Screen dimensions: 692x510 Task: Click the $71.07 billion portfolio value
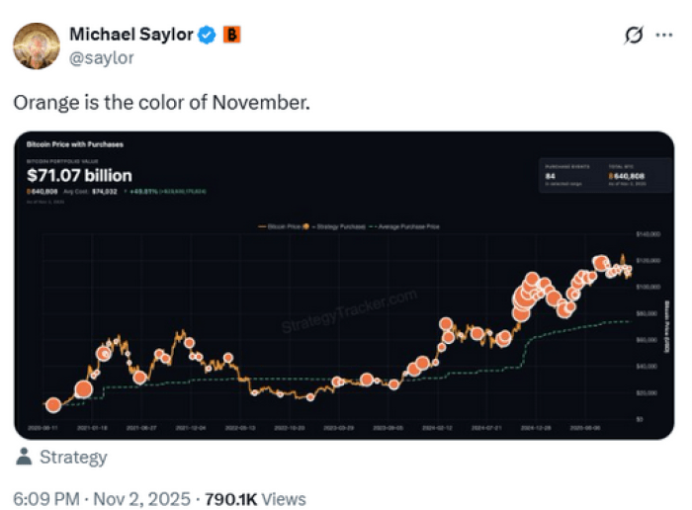79,176
